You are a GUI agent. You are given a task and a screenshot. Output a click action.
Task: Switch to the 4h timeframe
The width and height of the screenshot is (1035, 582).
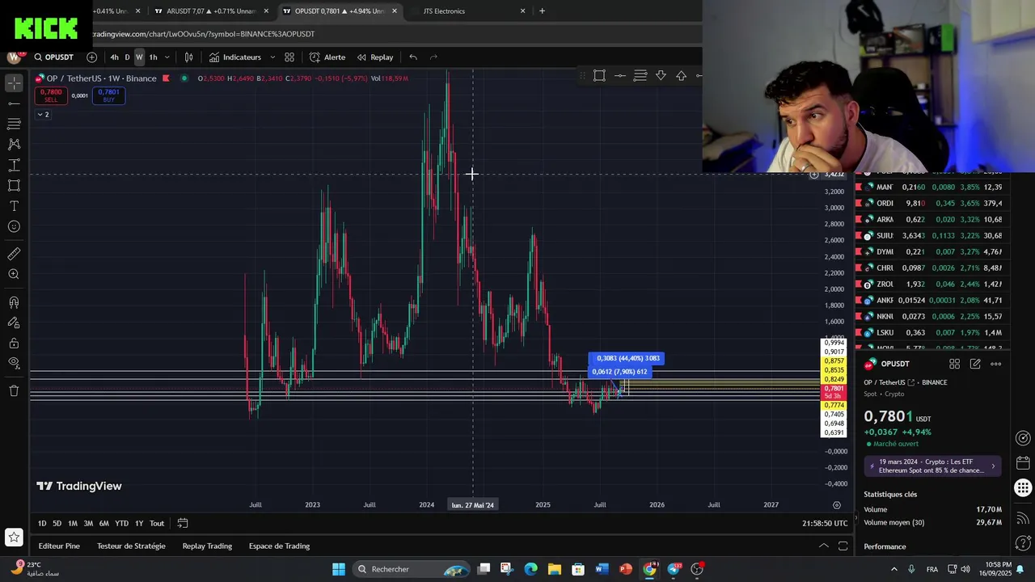click(114, 57)
